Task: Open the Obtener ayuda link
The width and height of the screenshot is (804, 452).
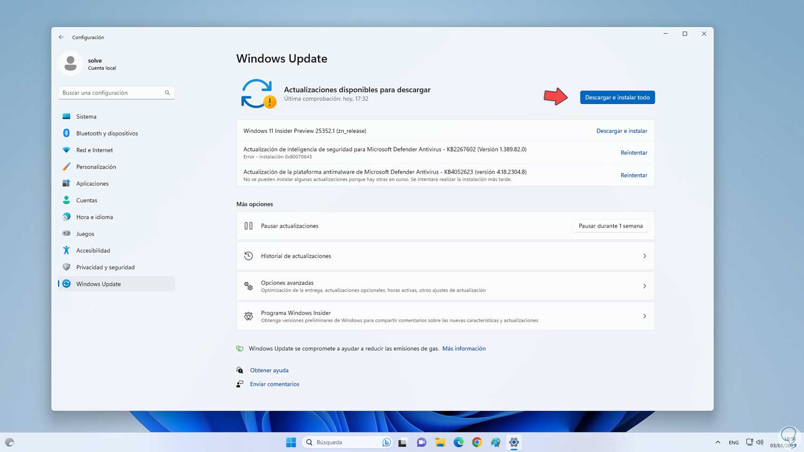Action: pyautogui.click(x=269, y=370)
